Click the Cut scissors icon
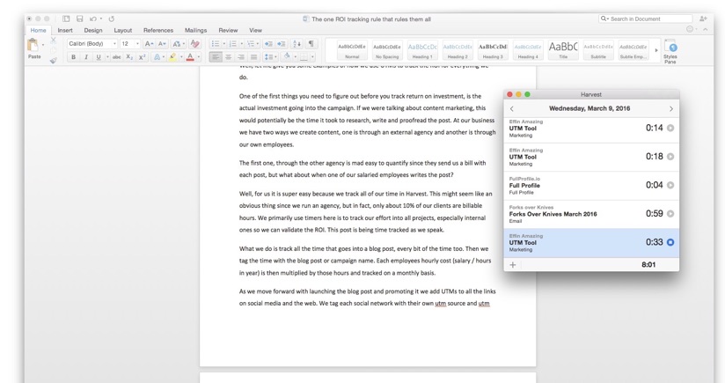725x383 pixels. click(53, 41)
